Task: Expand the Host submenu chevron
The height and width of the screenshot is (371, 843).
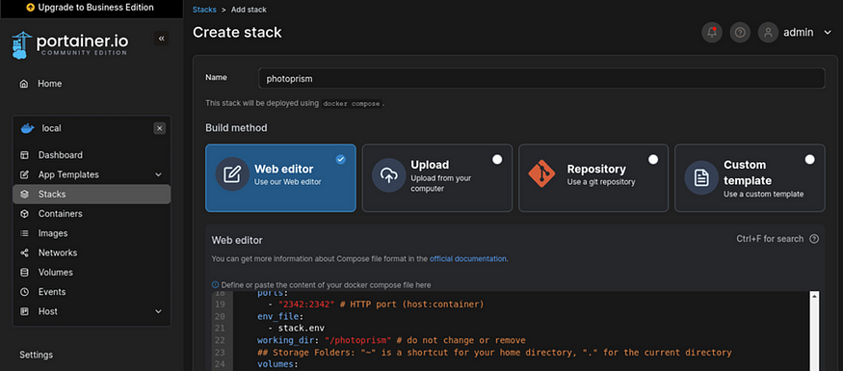Action: [158, 311]
